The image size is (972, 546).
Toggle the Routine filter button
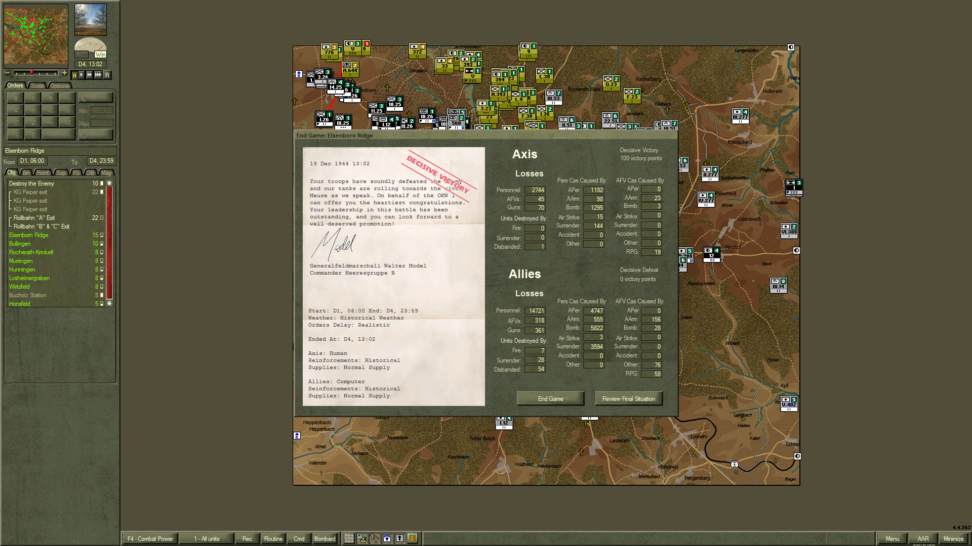tap(273, 539)
